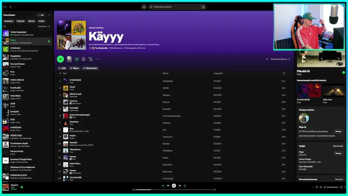This screenshot has width=348, height=196.
Task: Pause playback in the bottom player
Action: [174, 186]
